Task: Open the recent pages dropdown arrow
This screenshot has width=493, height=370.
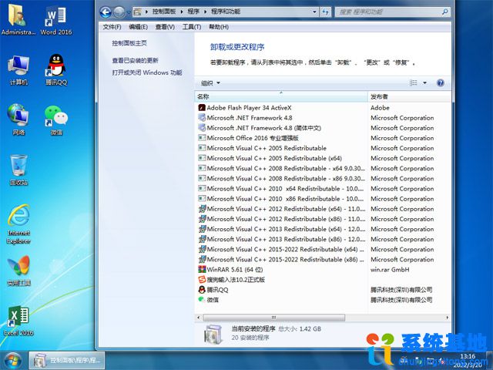Action: click(129, 12)
